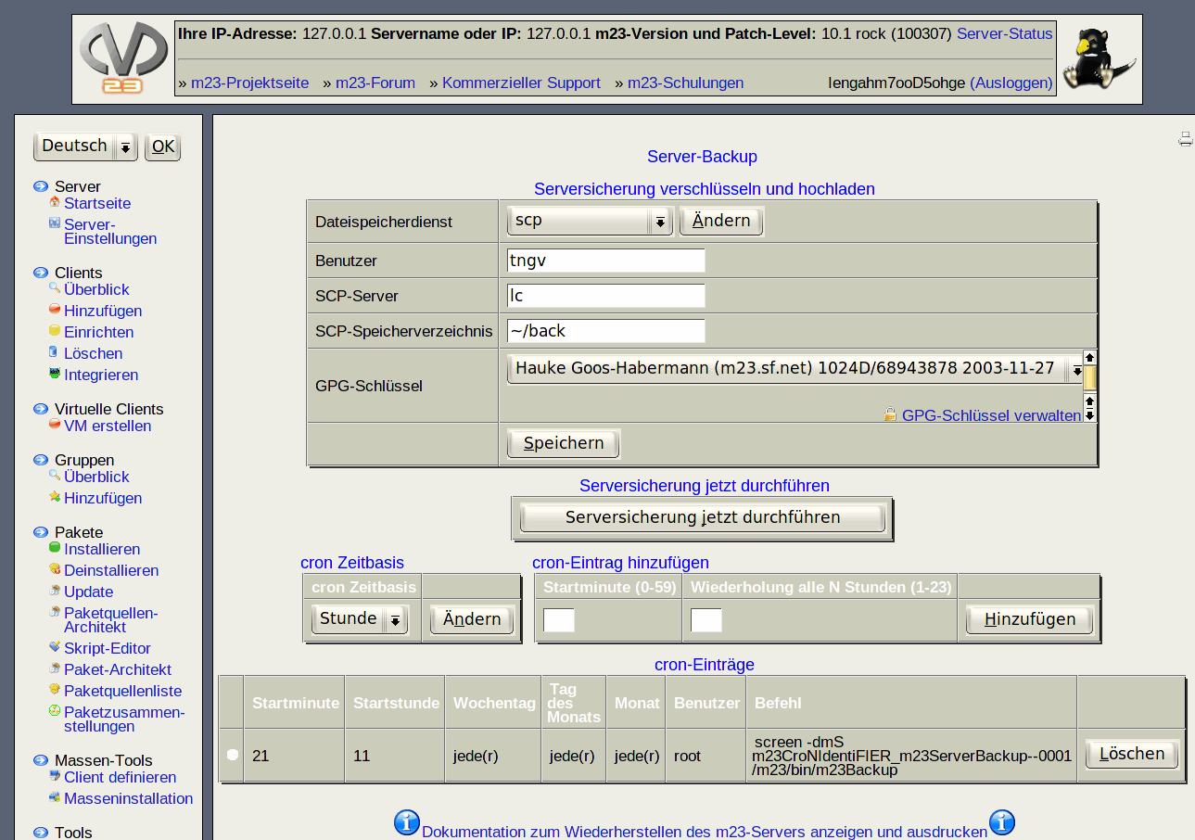Select the radio button for cron entry 21
Screen dimensions: 1195x840
pos(233,755)
